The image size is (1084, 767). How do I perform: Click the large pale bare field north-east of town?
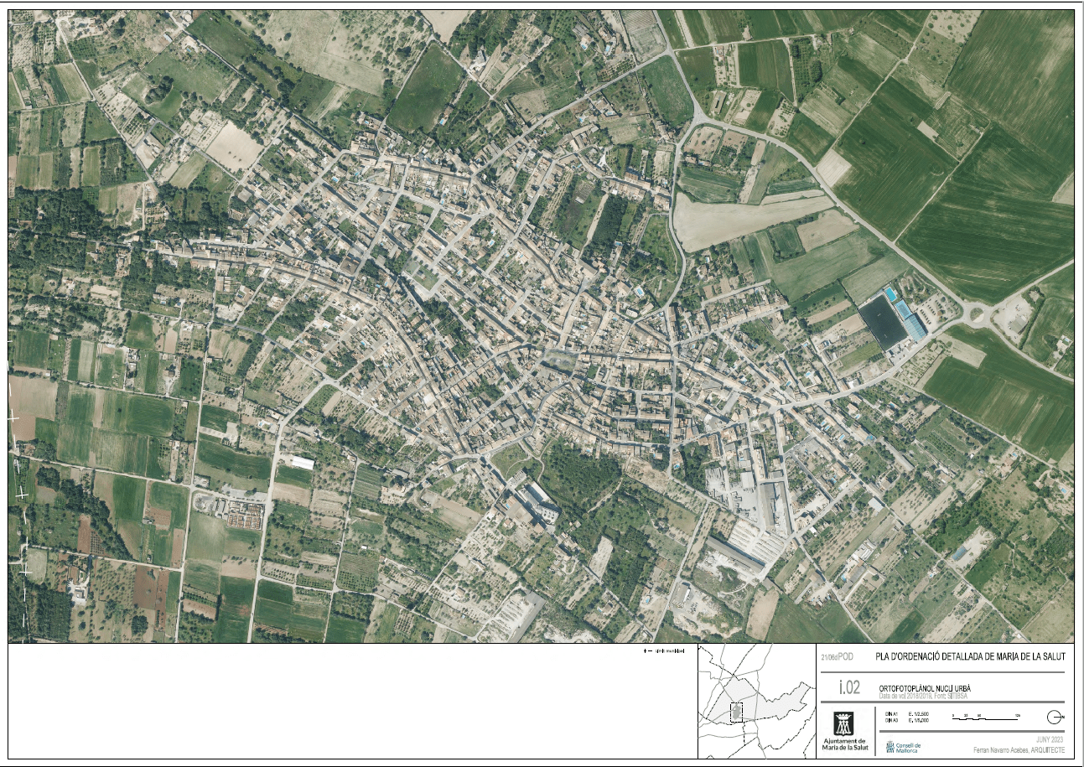738,220
